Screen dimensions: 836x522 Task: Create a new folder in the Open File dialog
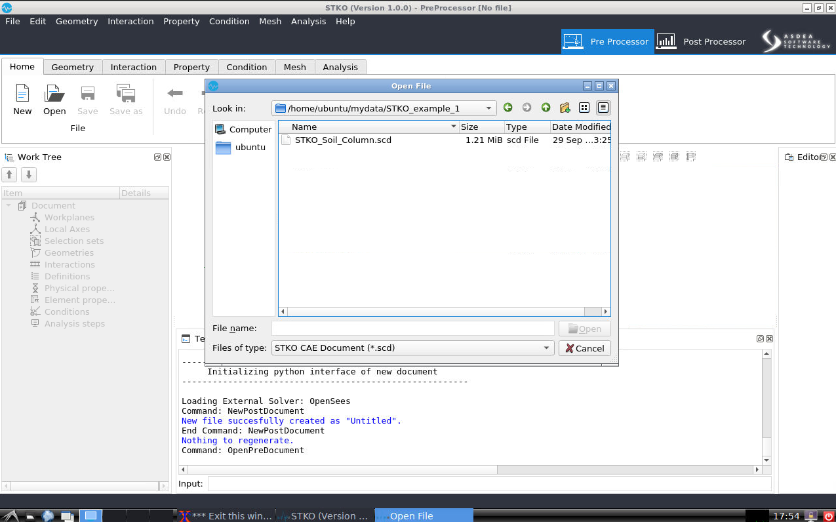(x=565, y=108)
